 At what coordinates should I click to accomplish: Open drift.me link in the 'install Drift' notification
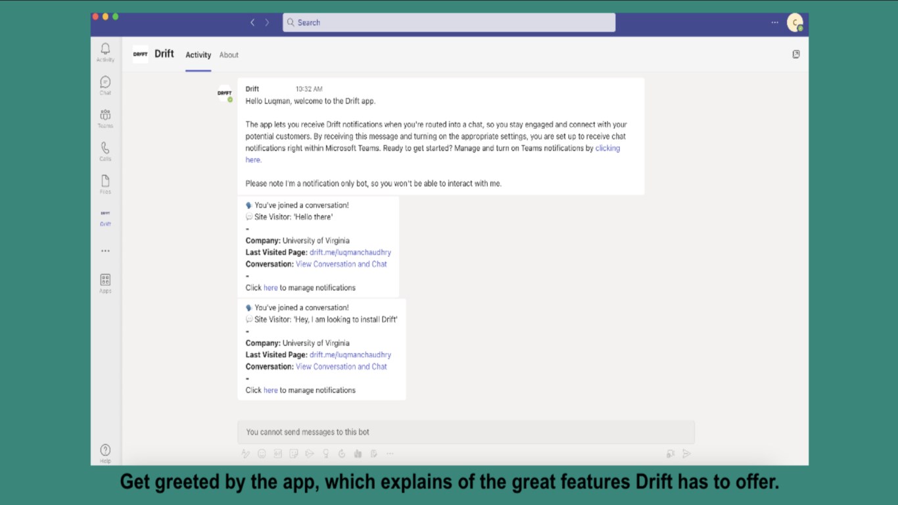click(x=350, y=355)
